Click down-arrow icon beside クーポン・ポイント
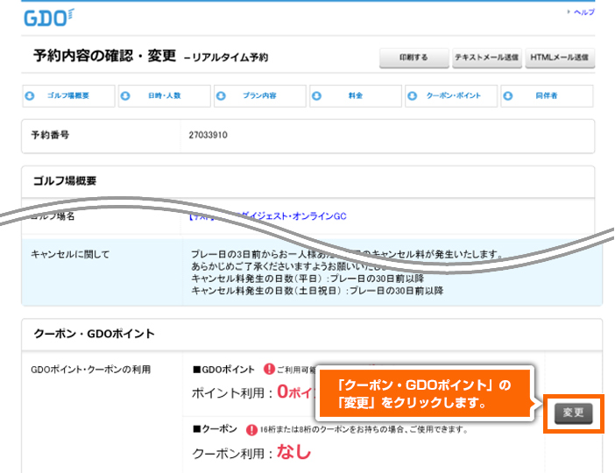Image resolution: width=615 pixels, height=473 pixels. pyautogui.click(x=413, y=95)
